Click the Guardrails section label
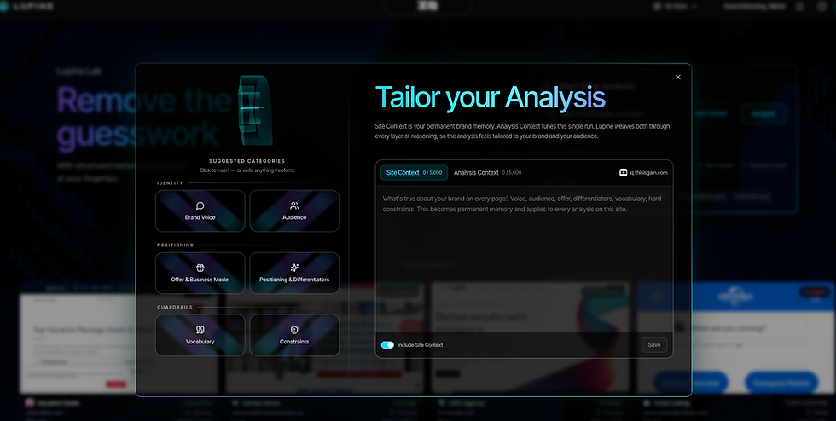This screenshot has width=836, height=421. [175, 307]
